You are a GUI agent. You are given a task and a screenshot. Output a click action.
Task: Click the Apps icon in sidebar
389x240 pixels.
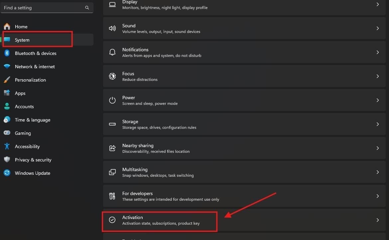click(x=7, y=93)
